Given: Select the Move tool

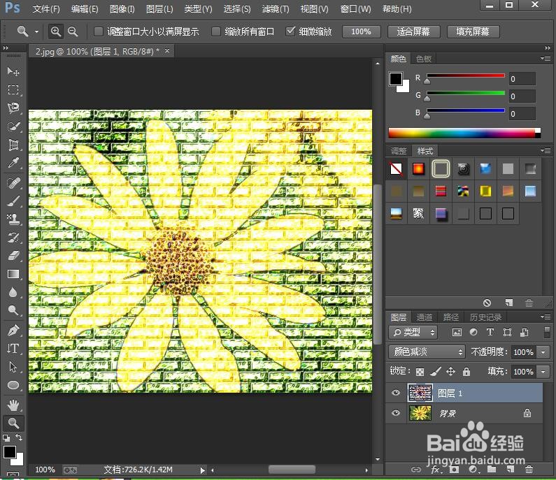Looking at the screenshot, I should click(13, 71).
